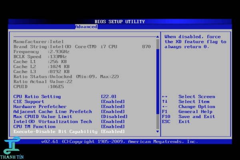Click the Select Item help entry
The height and width of the screenshot is (160, 240).
coord(186,102)
